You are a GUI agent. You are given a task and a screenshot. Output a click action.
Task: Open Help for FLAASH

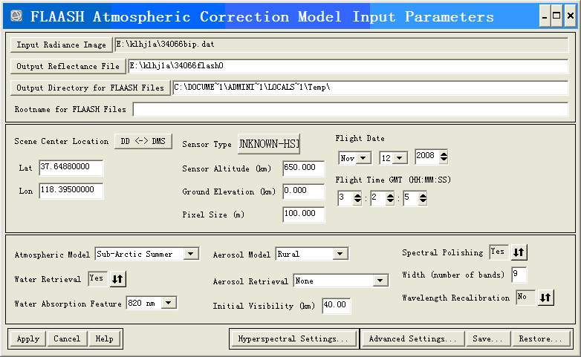click(x=105, y=338)
